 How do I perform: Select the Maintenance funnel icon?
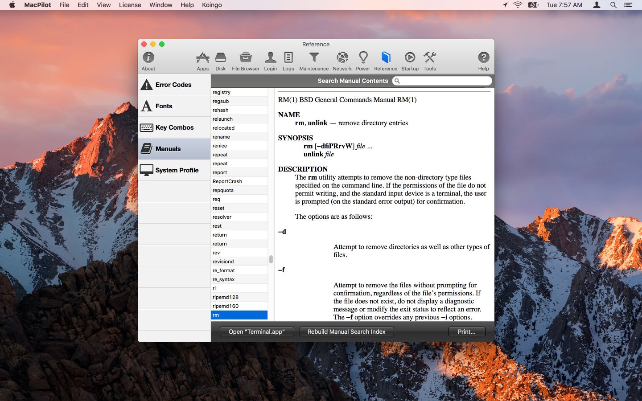pos(314,60)
